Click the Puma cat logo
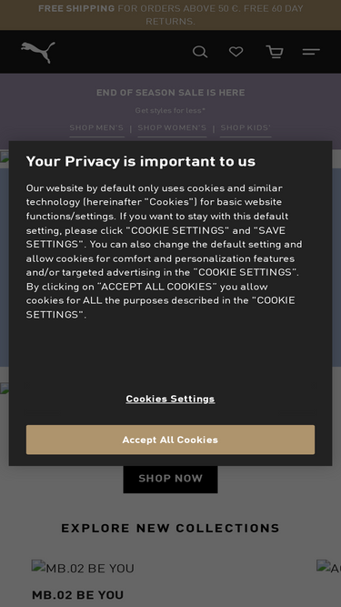The image size is (341, 607). (x=38, y=52)
